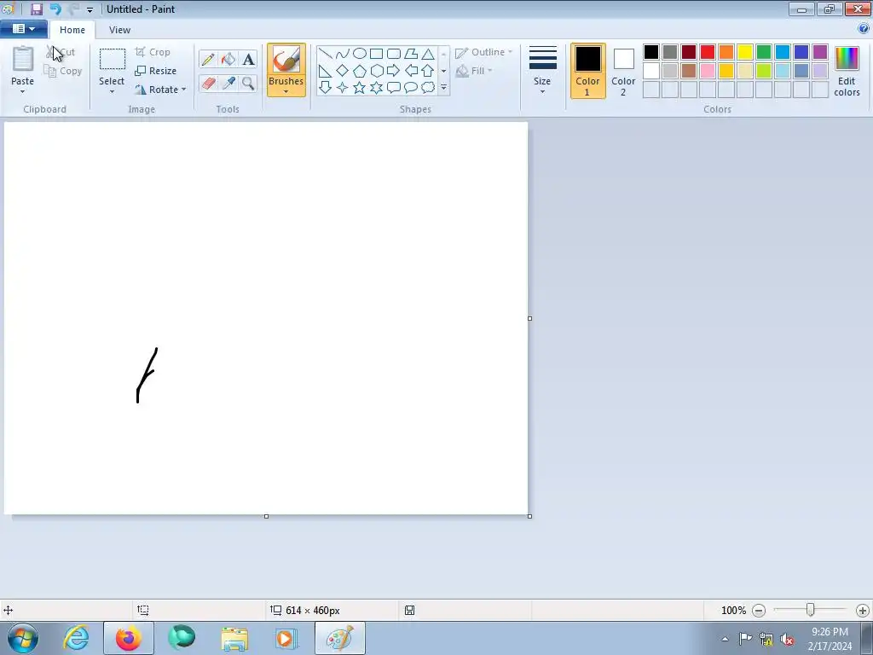
Task: Click the Undo icon in quick access toolbar
Action: click(55, 9)
